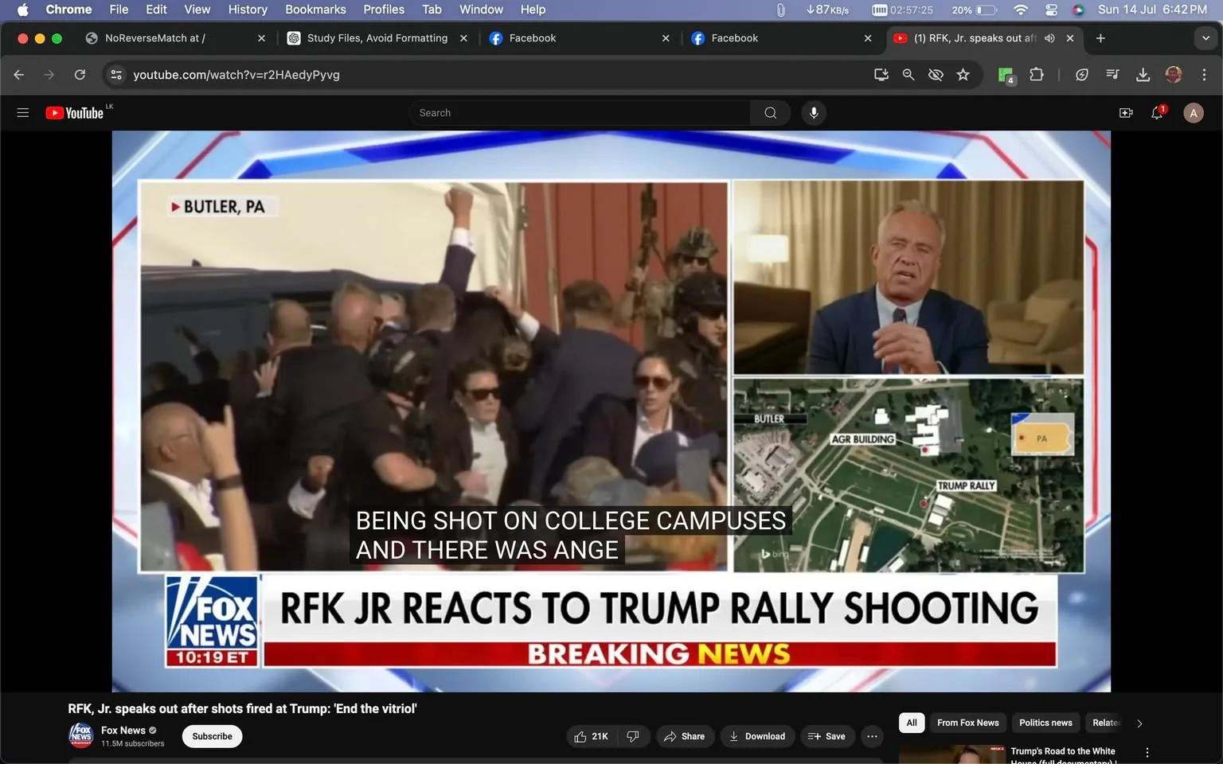Open the Extensions puzzle piece menu

(1037, 75)
